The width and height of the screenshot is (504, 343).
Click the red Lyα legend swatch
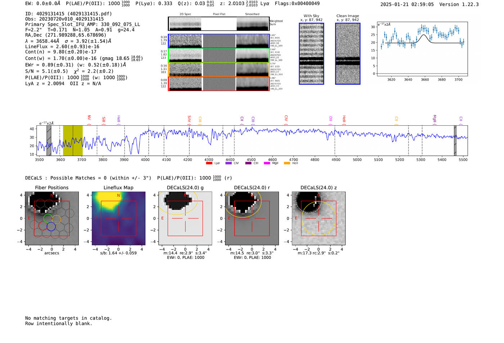point(209,163)
